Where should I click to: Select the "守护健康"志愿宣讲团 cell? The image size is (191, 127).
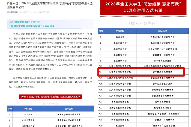[x=163, y=120]
